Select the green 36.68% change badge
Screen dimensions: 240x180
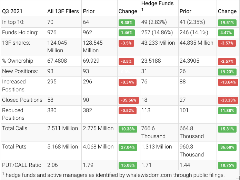point(227,147)
